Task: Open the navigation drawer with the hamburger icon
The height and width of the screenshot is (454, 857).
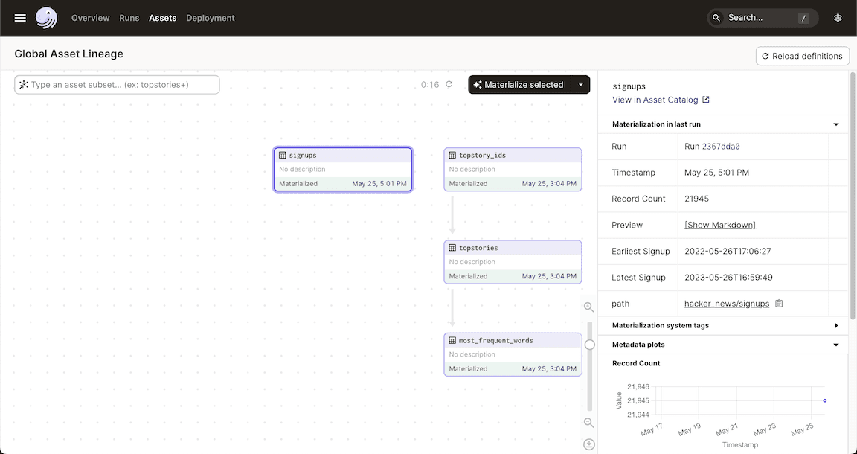Action: point(19,17)
